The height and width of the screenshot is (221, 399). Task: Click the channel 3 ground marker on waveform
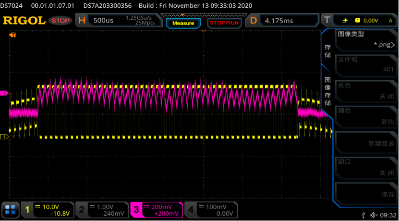[6, 93]
